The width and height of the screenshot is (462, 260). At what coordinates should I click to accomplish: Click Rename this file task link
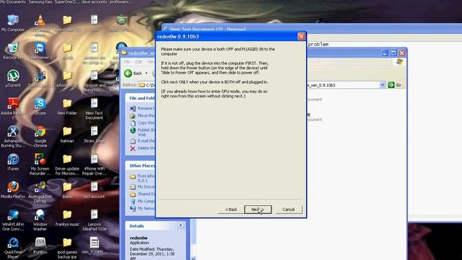pos(142,108)
